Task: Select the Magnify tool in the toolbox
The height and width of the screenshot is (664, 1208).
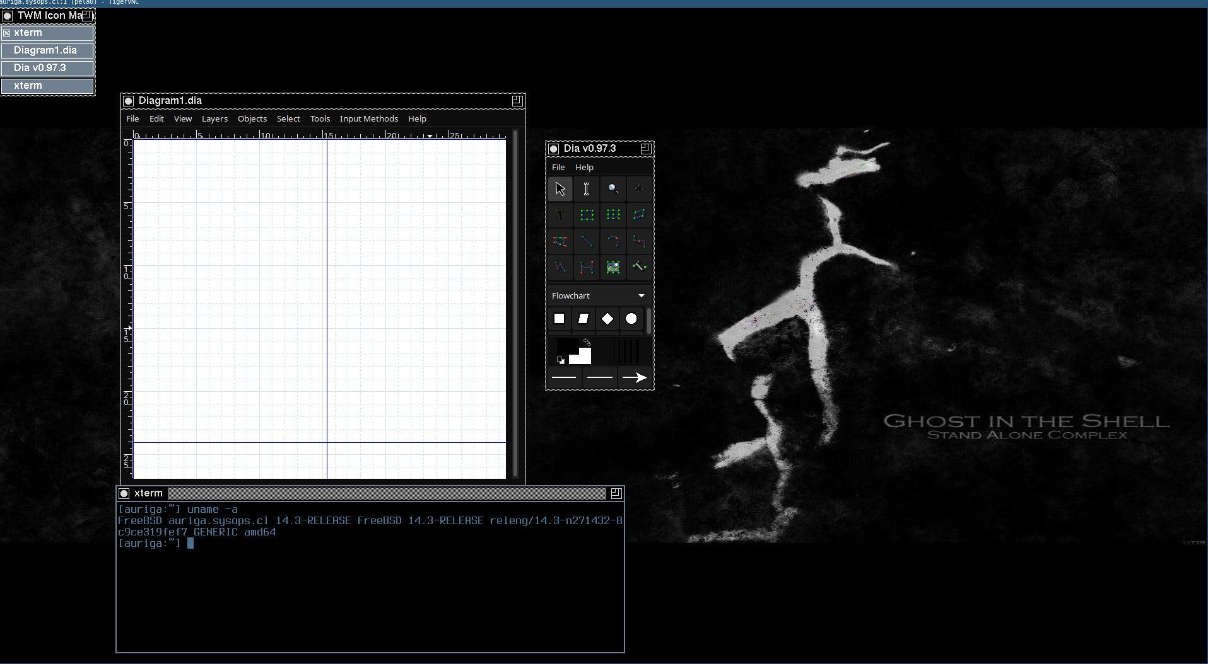Action: (x=613, y=189)
